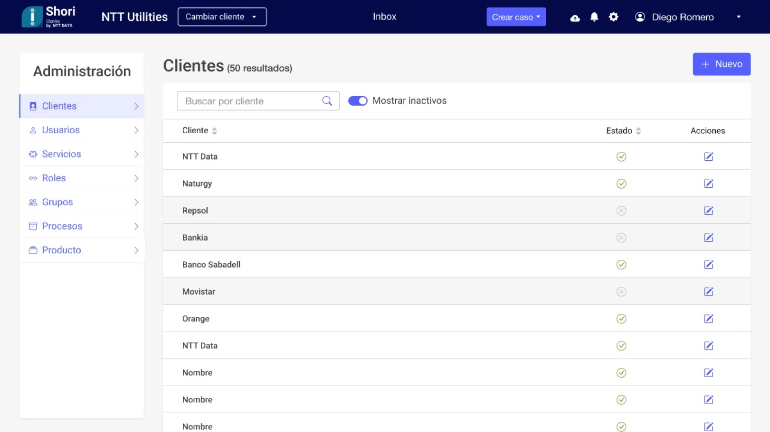Image resolution: width=770 pixels, height=432 pixels.
Task: Expand the Clientes chevron
Action: 136,106
